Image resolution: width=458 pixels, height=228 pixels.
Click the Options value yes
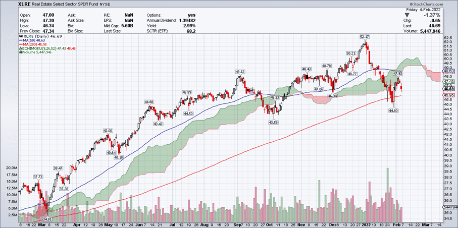192,15
